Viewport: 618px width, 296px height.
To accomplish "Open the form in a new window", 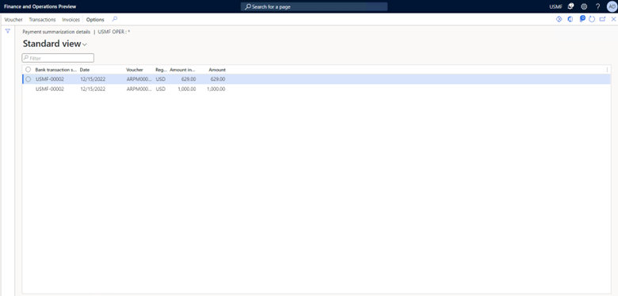I will [602, 19].
